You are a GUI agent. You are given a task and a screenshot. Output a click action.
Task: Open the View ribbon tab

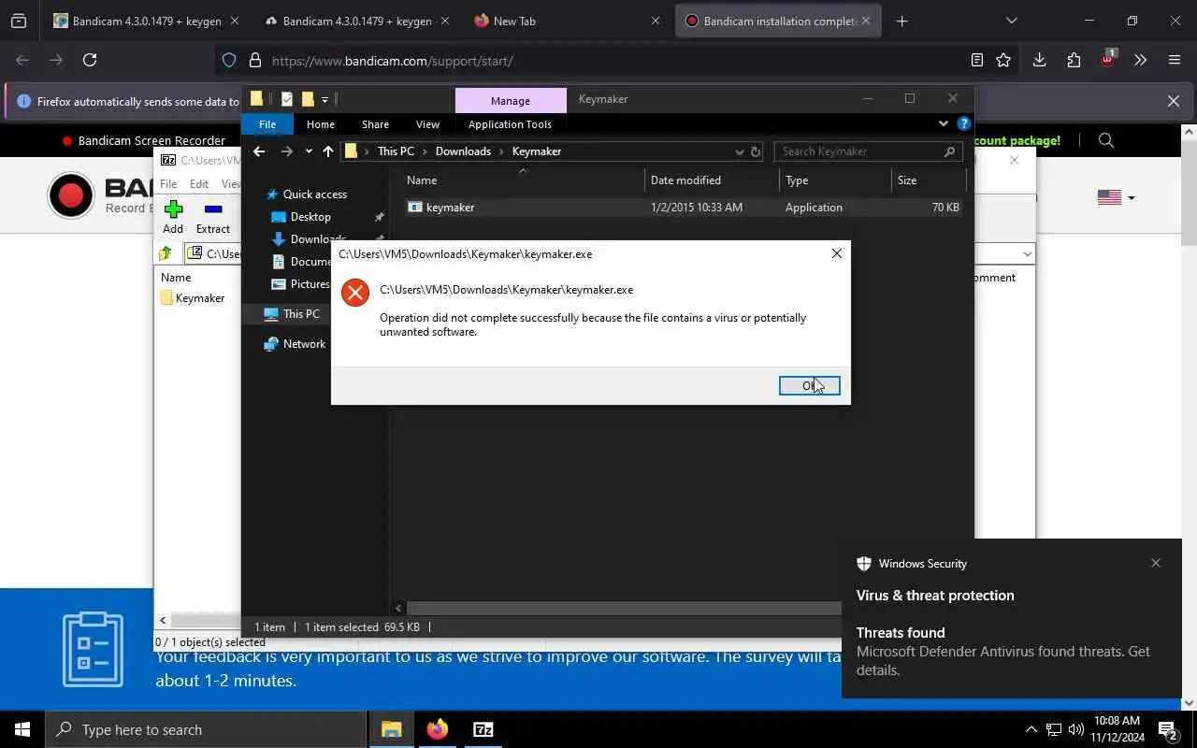point(427,124)
